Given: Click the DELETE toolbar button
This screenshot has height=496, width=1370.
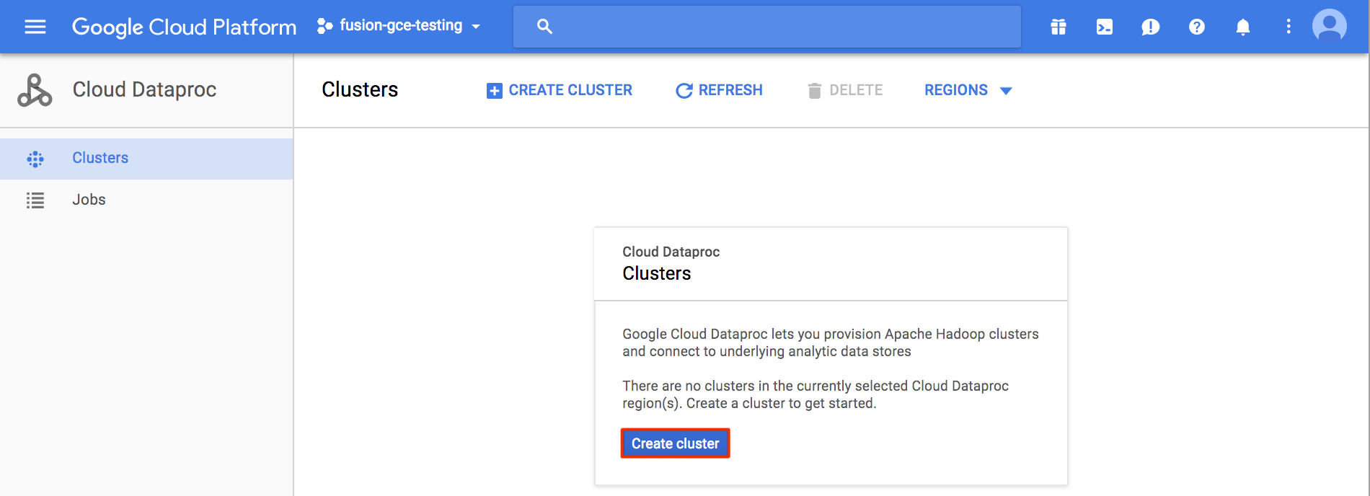Looking at the screenshot, I should 845,90.
